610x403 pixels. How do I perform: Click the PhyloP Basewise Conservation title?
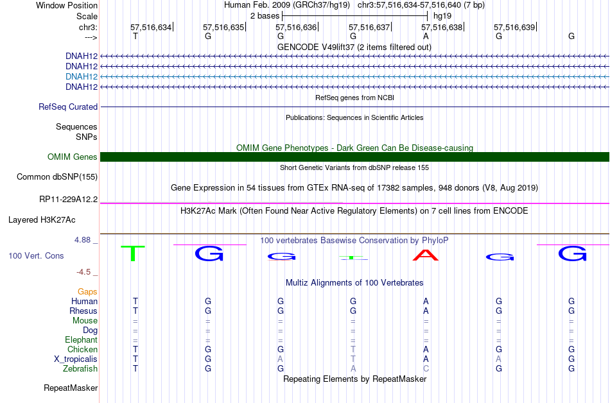[x=354, y=241]
